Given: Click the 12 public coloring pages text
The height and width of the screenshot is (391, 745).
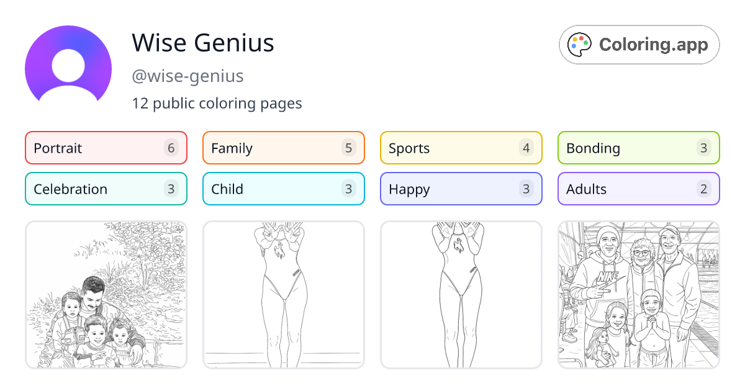Looking at the screenshot, I should tap(217, 103).
